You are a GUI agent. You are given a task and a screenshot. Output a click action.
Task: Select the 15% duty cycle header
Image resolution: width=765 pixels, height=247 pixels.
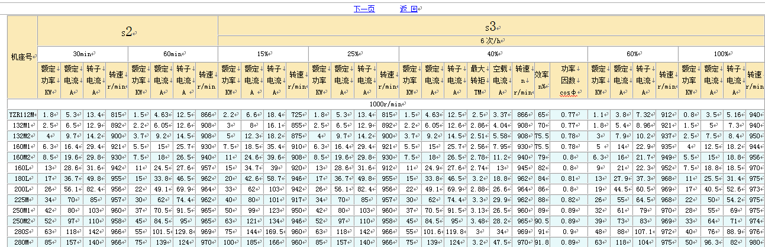pos(263,53)
